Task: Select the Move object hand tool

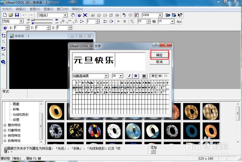Action: tap(73, 15)
